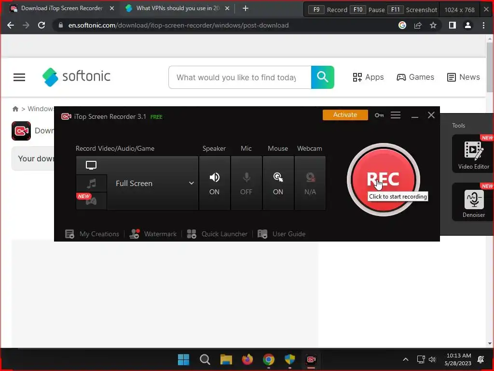The height and width of the screenshot is (371, 494).
Task: Toggle the Webcam N/A button
Action: (x=310, y=183)
